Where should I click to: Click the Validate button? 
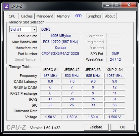[x=96, y=127]
